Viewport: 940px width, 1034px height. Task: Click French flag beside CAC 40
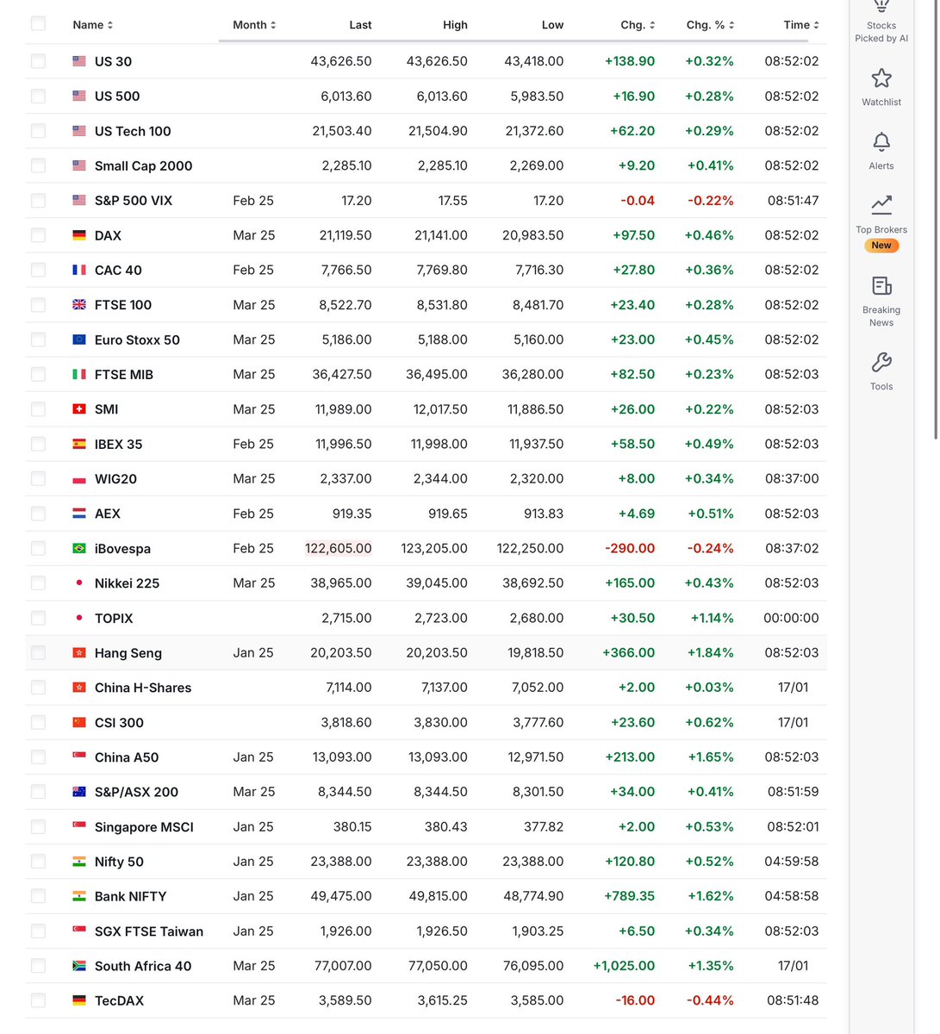pos(79,270)
